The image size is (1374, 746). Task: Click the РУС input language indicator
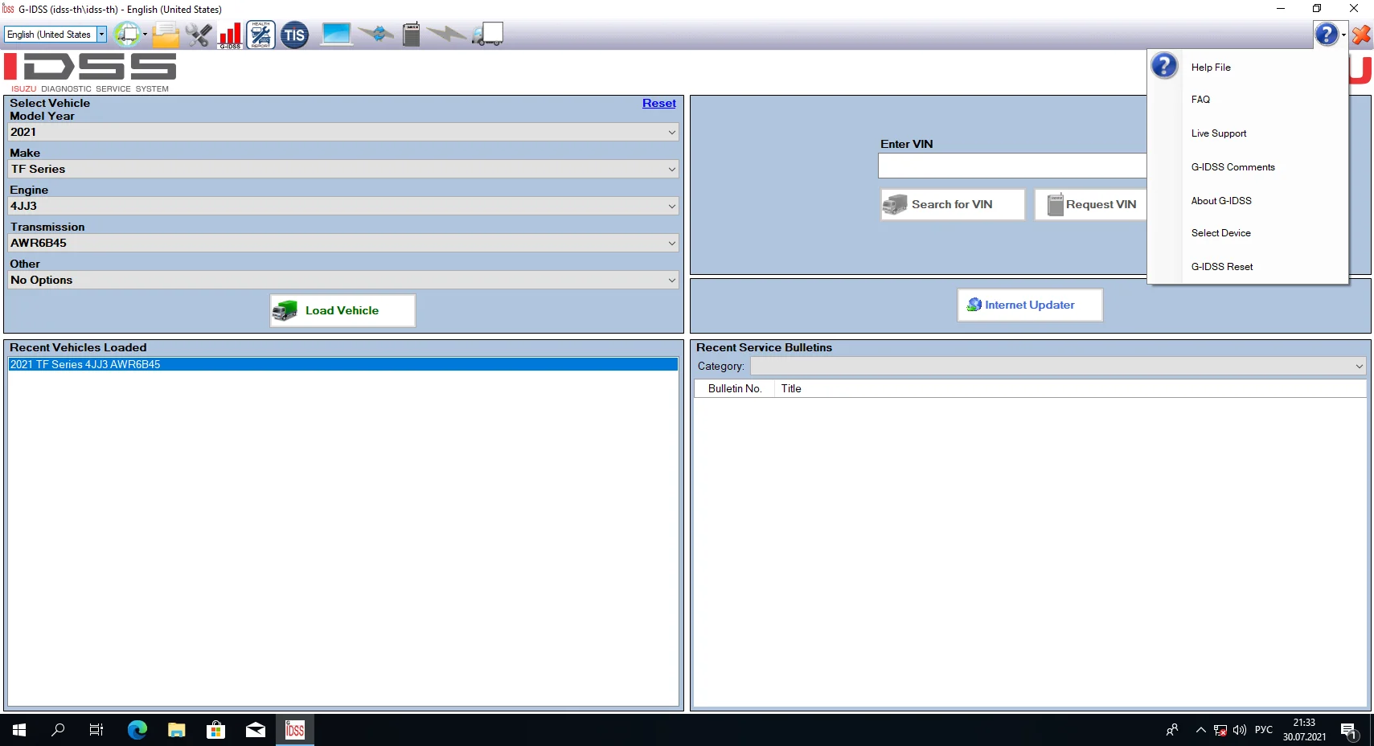point(1264,730)
